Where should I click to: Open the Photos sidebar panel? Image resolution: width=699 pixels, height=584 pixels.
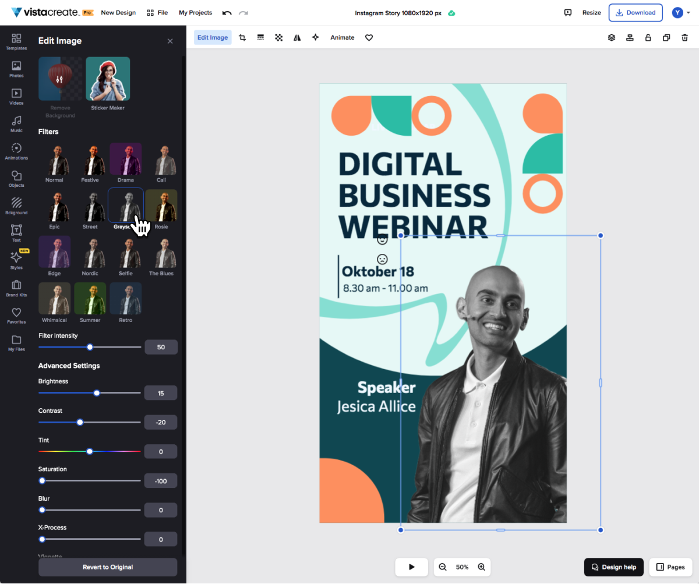[16, 68]
